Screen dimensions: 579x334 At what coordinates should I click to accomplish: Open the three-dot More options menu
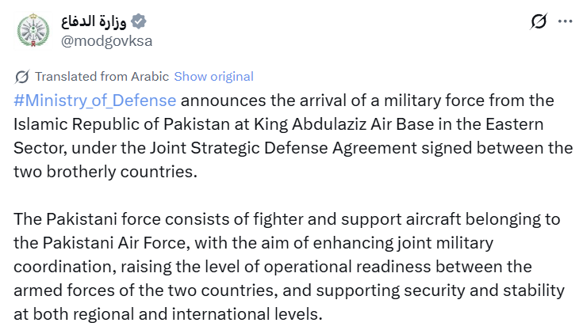click(565, 21)
